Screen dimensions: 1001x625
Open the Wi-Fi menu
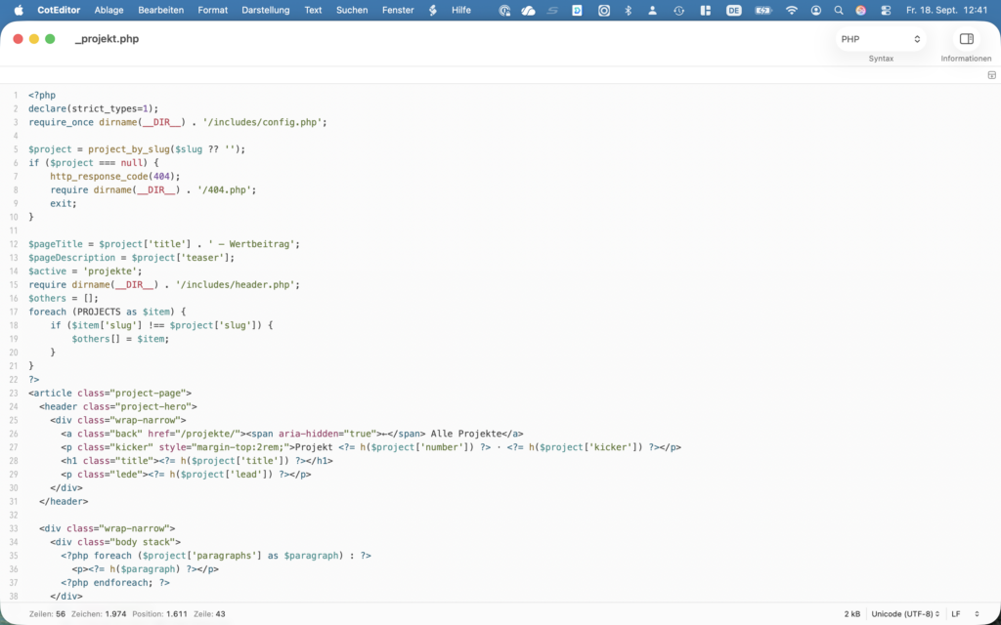[792, 10]
